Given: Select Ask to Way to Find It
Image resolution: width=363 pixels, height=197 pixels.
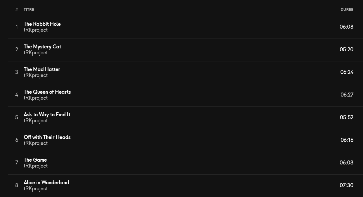Looking at the screenshot, I should point(47,115).
